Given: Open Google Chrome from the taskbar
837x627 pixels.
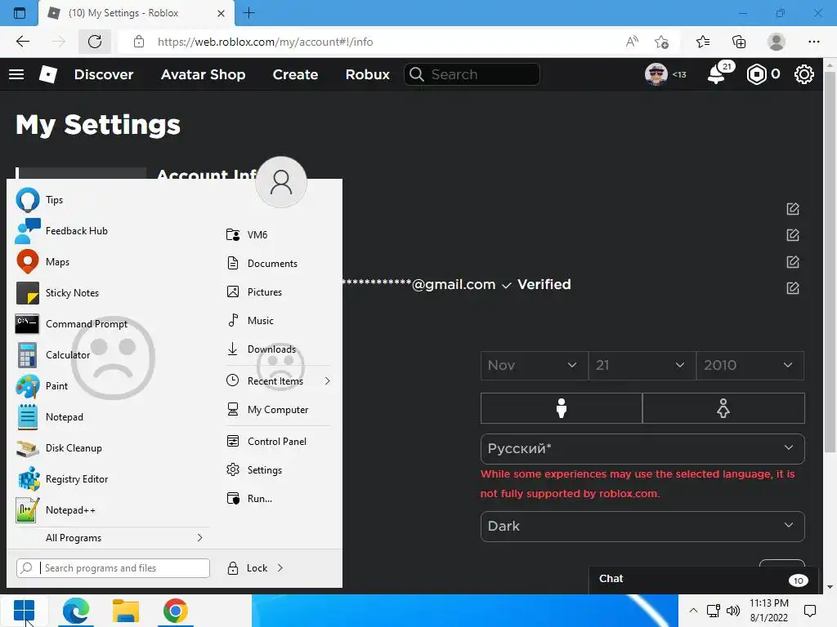Looking at the screenshot, I should click(x=176, y=611).
